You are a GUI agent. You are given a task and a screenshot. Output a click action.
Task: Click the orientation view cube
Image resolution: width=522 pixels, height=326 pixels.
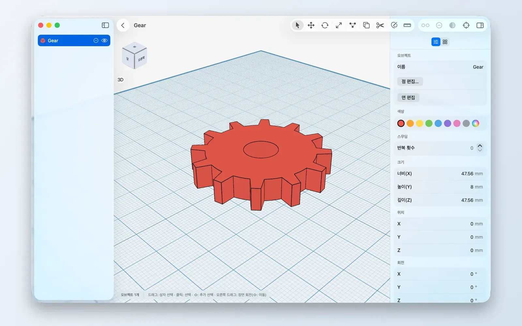click(134, 55)
